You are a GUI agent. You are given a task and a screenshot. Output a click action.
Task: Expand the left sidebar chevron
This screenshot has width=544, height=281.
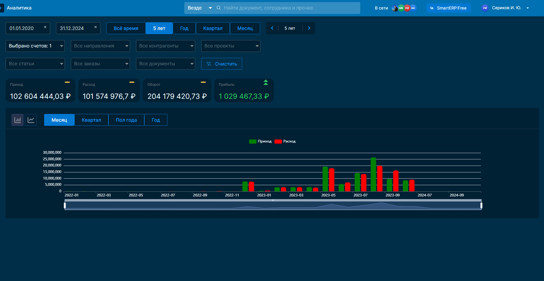pyautogui.click(x=1, y=8)
